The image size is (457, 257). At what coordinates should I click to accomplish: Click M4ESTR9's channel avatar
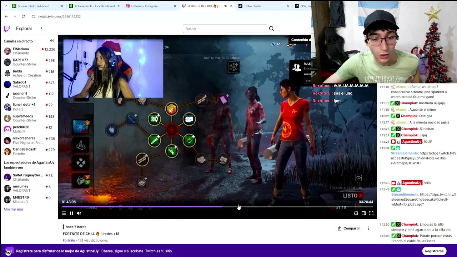7,199
